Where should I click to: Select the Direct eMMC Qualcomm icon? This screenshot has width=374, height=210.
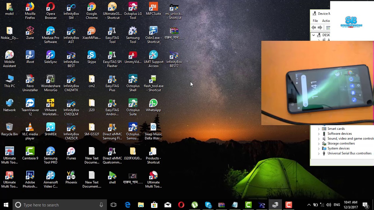pos(112,156)
